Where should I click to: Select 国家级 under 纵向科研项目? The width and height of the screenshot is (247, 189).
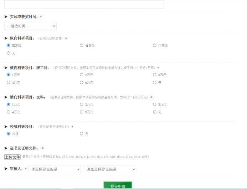click(x=9, y=45)
